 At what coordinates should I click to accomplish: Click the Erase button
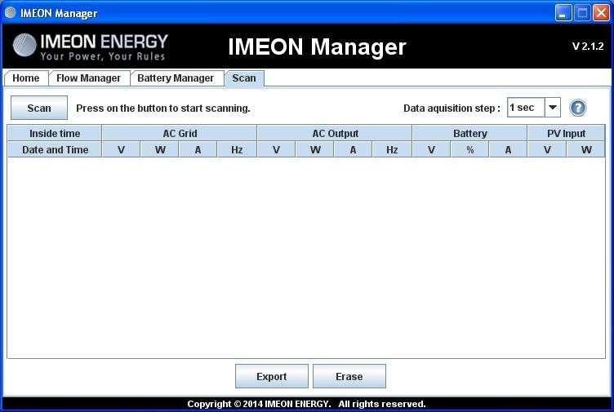coord(349,376)
